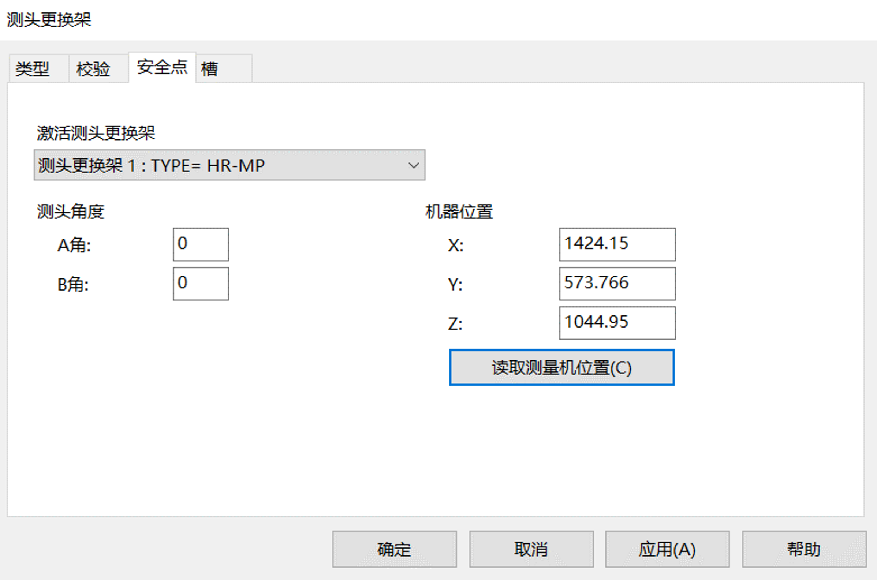Select the 安全点 tab
877x580 pixels.
[162, 67]
